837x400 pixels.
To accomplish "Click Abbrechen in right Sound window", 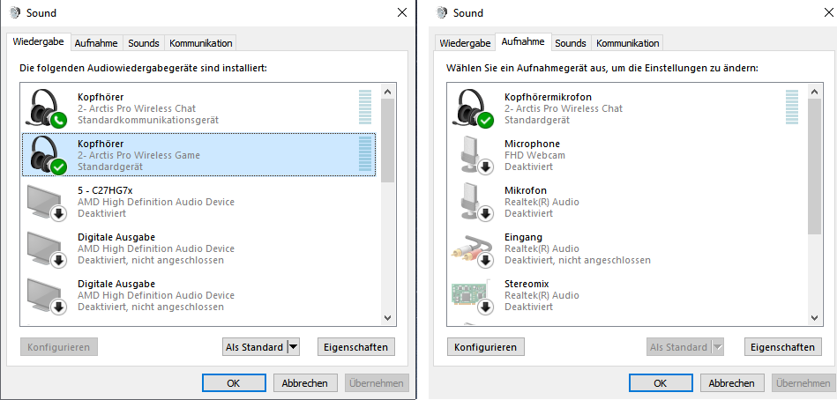I will click(x=731, y=383).
